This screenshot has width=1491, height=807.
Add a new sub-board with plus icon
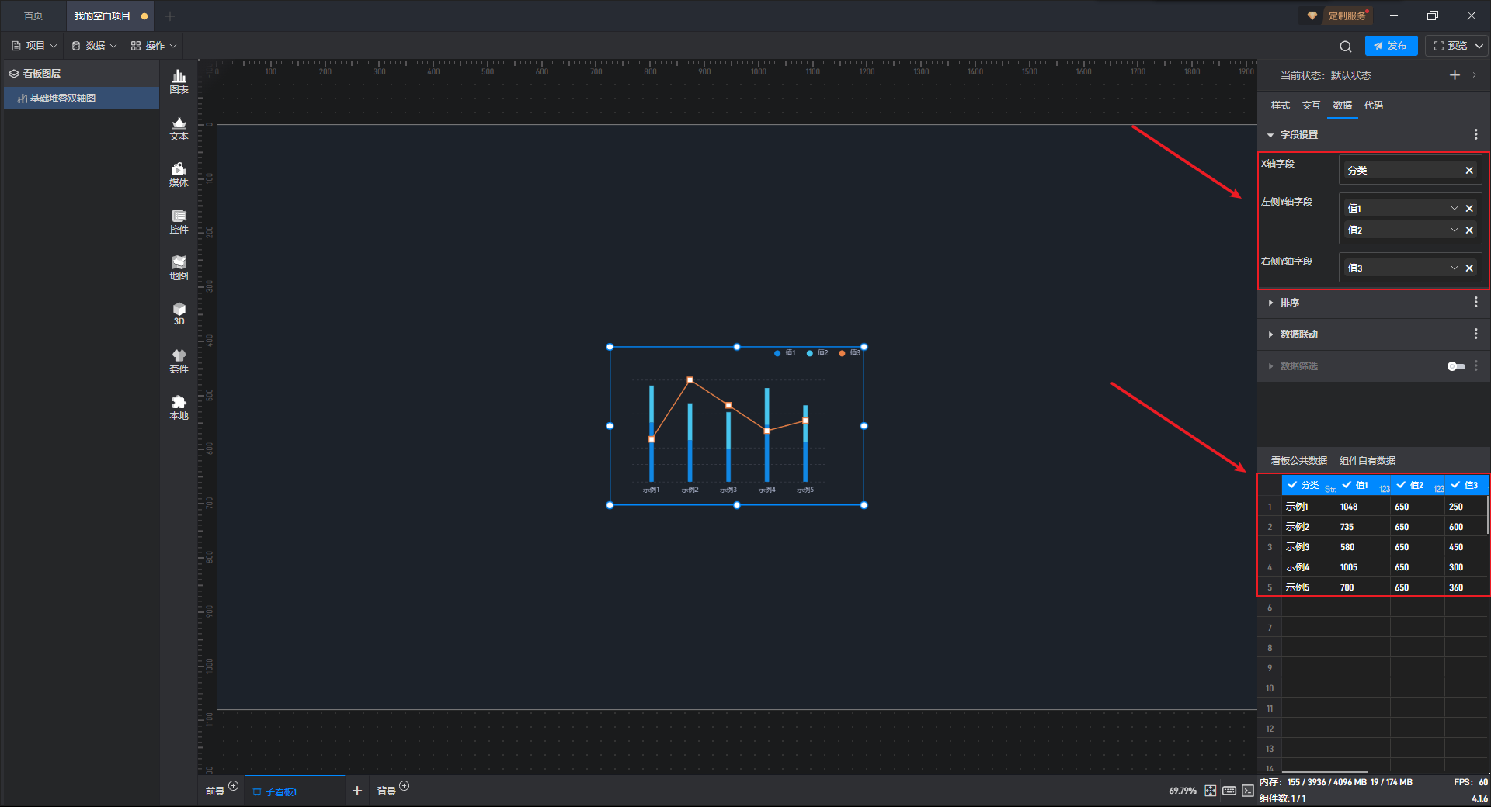click(357, 791)
